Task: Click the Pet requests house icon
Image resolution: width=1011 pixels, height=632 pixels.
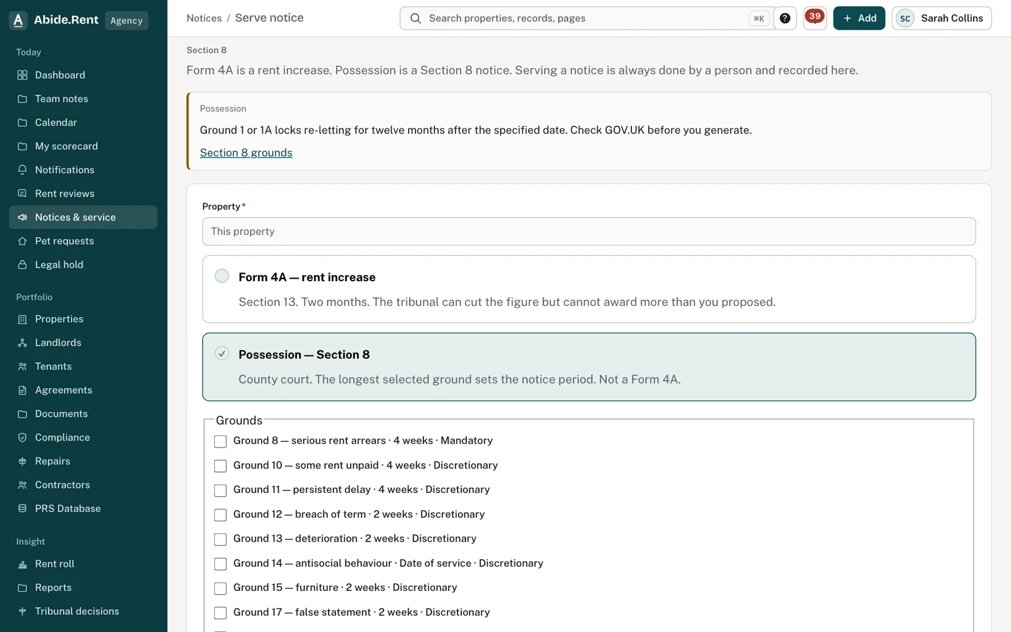Action: click(x=22, y=241)
